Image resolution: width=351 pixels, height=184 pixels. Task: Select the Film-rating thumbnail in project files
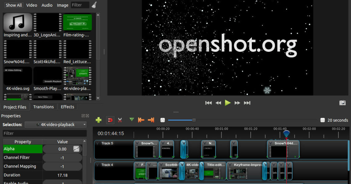pyautogui.click(x=77, y=22)
